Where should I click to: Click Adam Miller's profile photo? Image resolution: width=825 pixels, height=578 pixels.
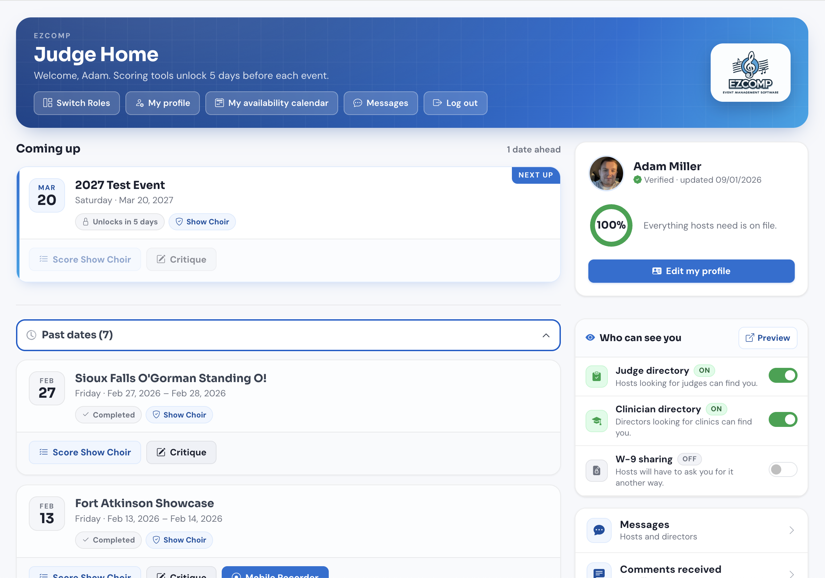[x=606, y=173]
